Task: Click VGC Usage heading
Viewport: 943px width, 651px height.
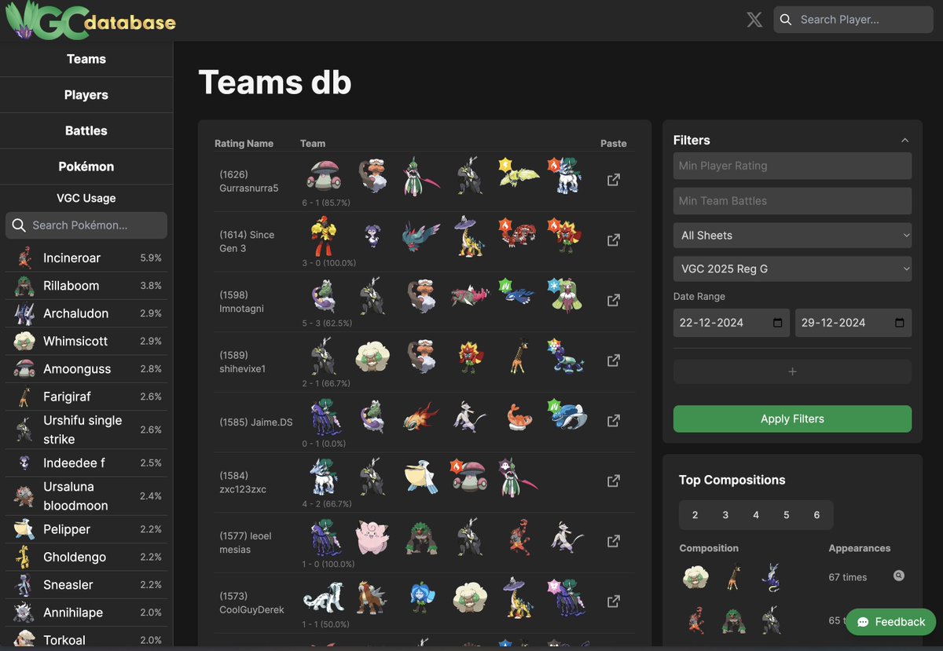Action: coord(86,199)
